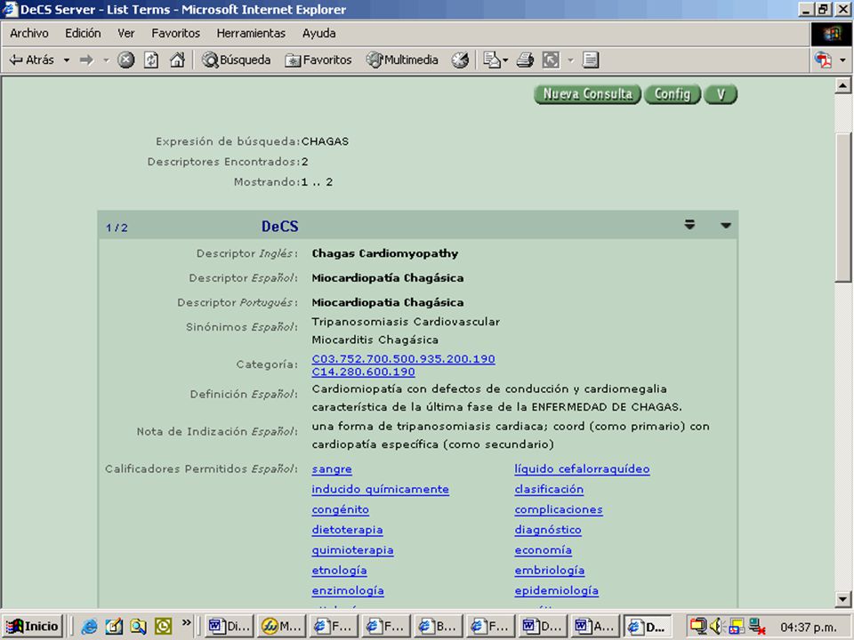The image size is (854, 640).
Task: Open the History clock icon
Action: point(460,60)
